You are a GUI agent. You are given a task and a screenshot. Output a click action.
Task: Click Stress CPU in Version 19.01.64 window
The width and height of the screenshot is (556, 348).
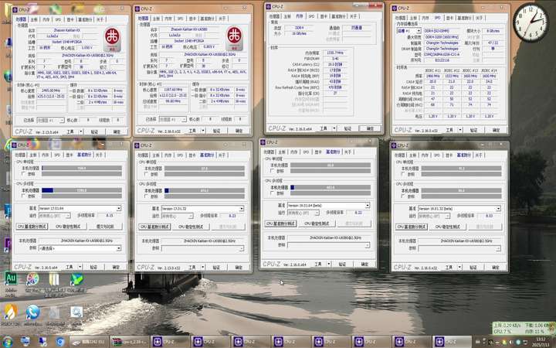pyautogui.click(x=317, y=223)
